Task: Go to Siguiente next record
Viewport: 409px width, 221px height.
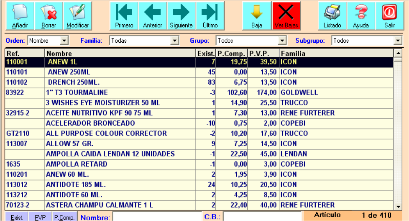Action: coord(181,15)
